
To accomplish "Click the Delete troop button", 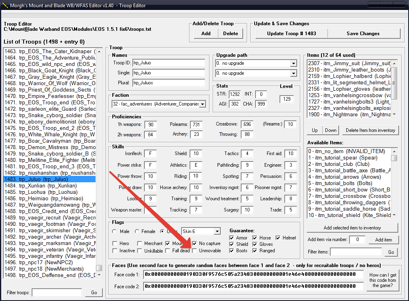I will [230, 34].
